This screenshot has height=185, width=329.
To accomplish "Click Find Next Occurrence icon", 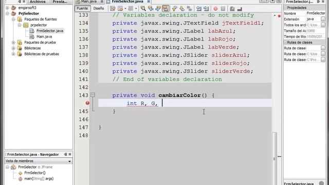I will point(158,9).
